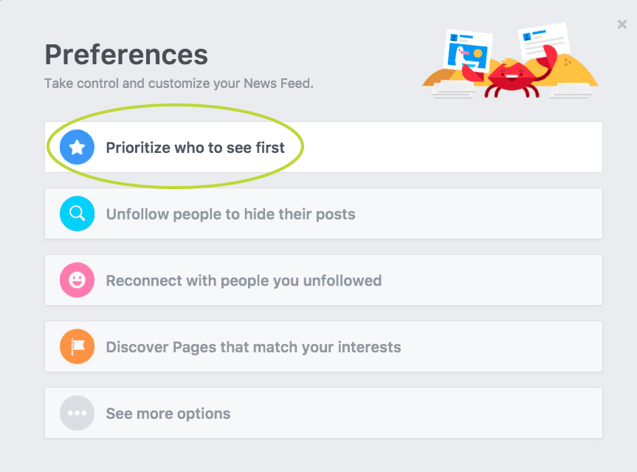Click the paper stack under the right sand mound
The width and height of the screenshot is (637, 472).
click(x=571, y=91)
